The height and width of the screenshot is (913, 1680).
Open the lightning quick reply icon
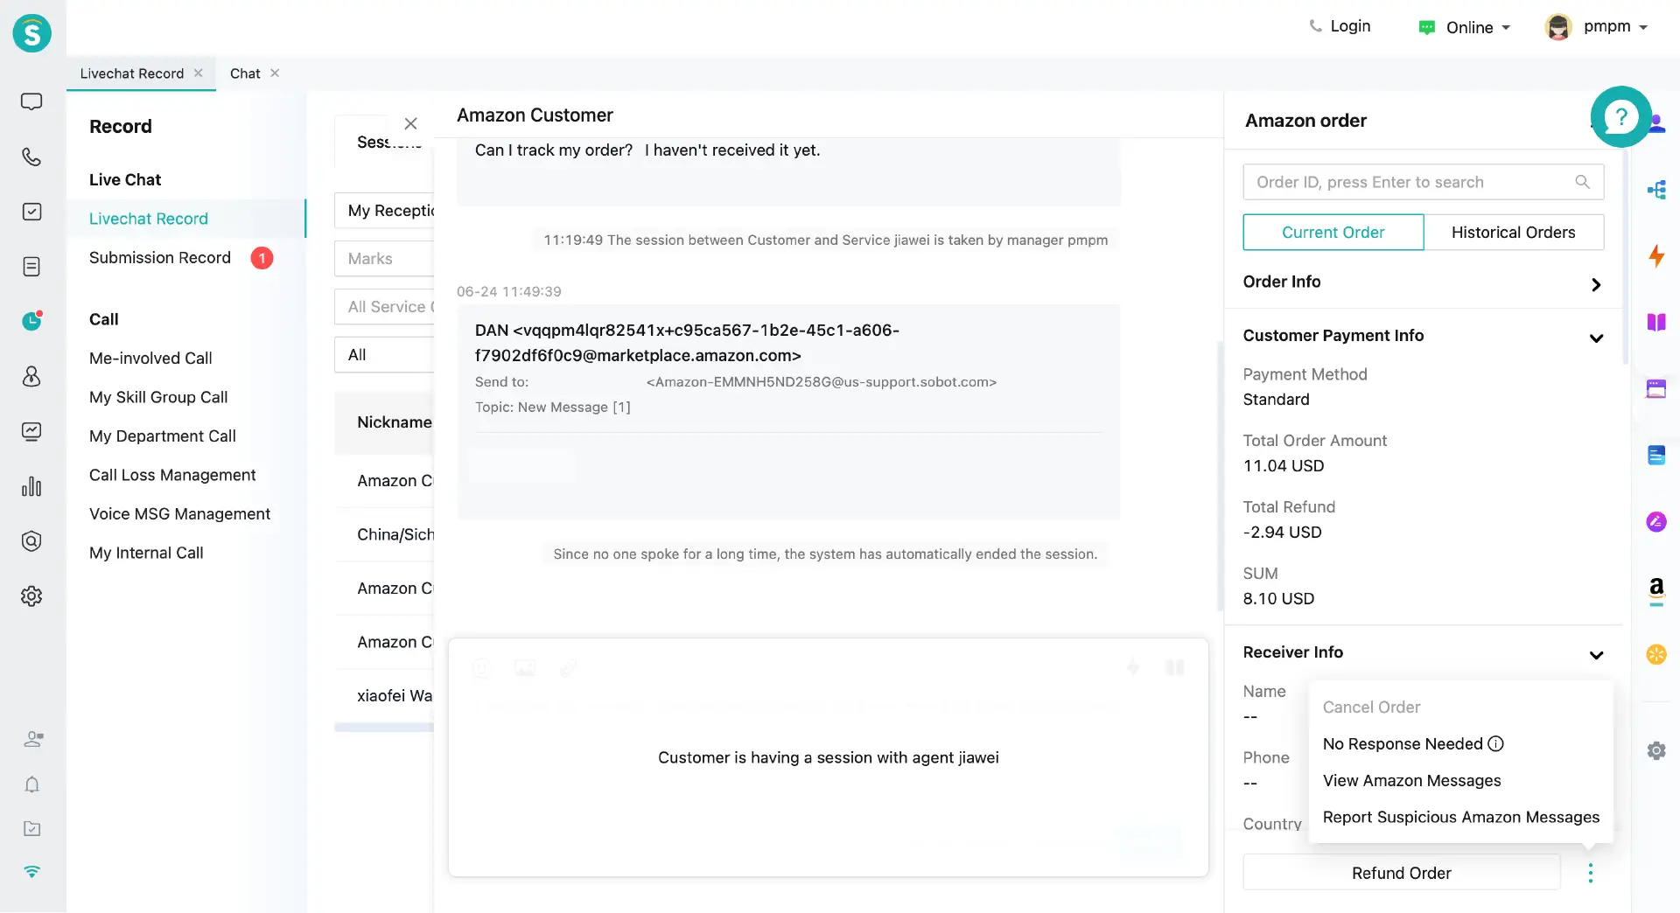click(1656, 256)
